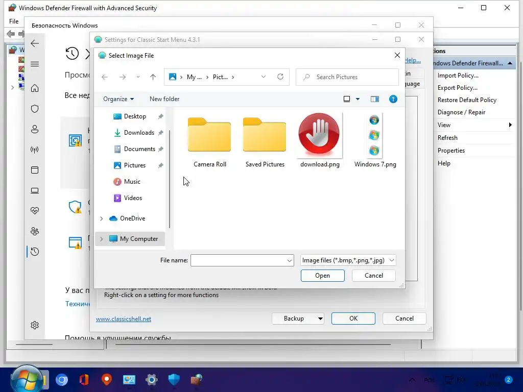Select OneDrive in navigation pane

coord(132,218)
